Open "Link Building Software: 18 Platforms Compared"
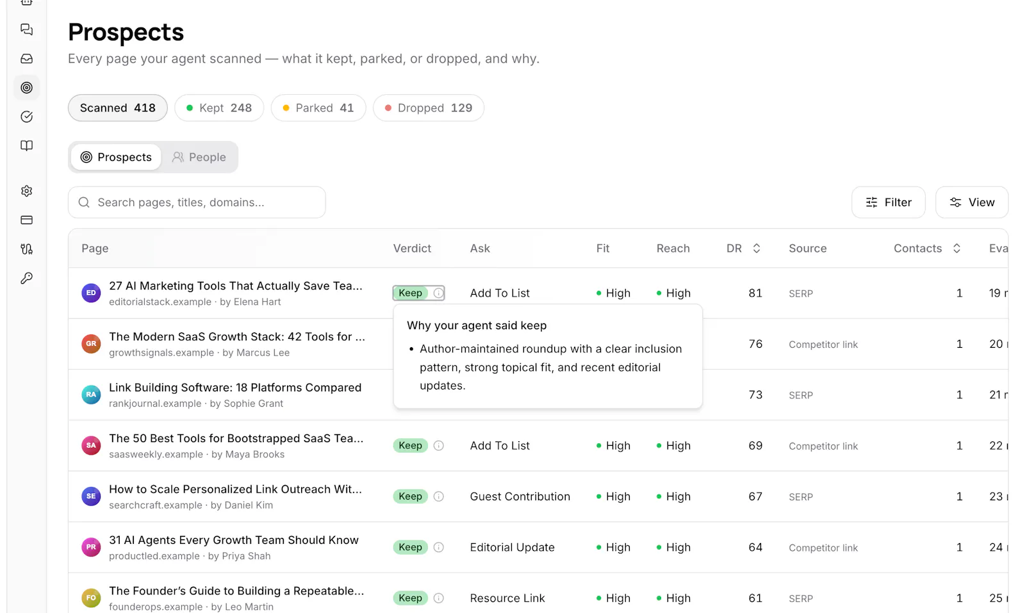Image resolution: width=1025 pixels, height=613 pixels. pos(235,388)
